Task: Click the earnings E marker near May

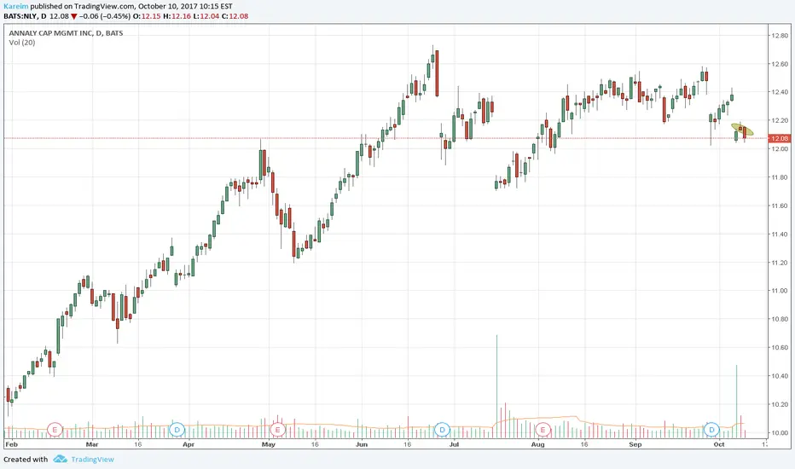Action: (x=277, y=430)
